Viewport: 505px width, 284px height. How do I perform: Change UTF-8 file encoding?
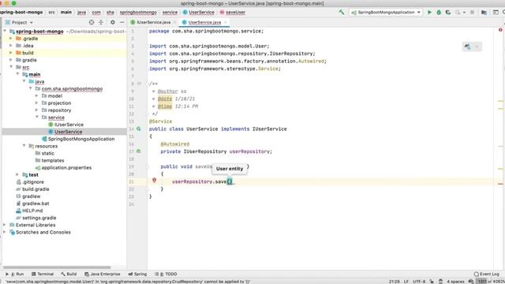[x=419, y=282]
